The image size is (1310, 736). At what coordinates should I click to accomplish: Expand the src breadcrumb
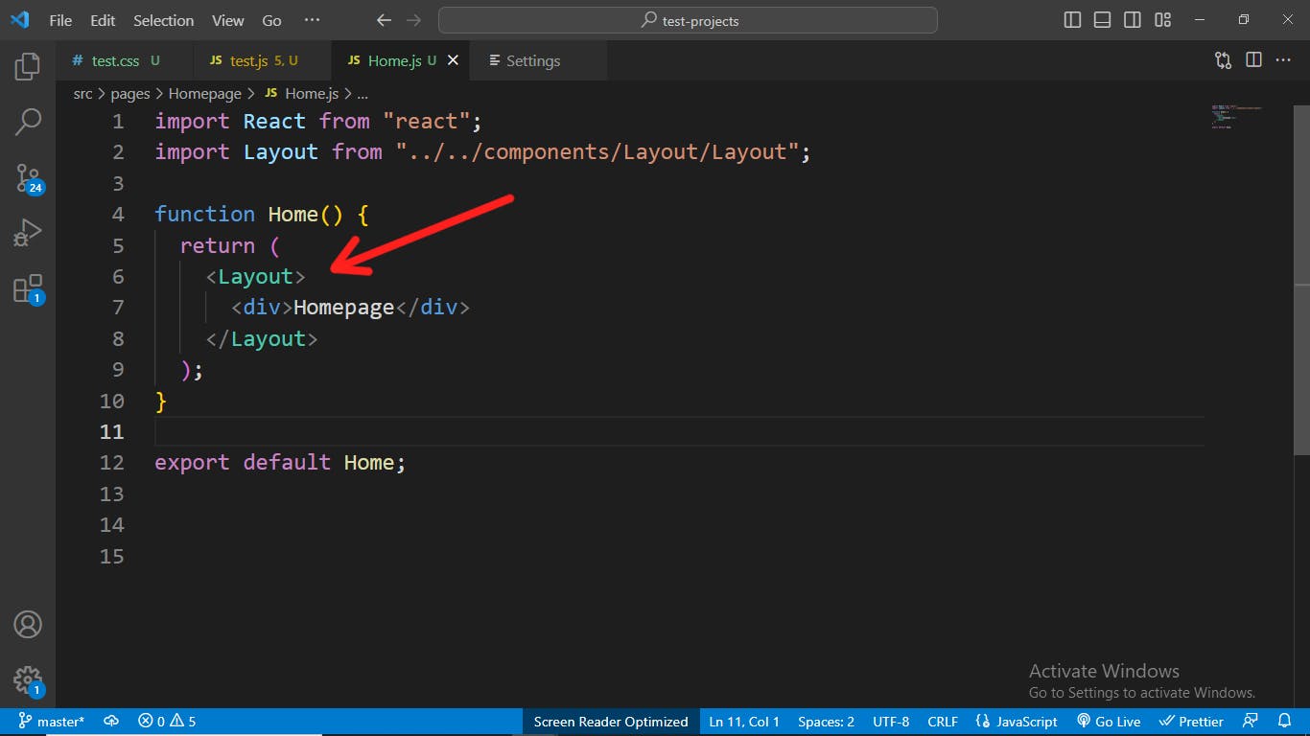pyautogui.click(x=82, y=94)
